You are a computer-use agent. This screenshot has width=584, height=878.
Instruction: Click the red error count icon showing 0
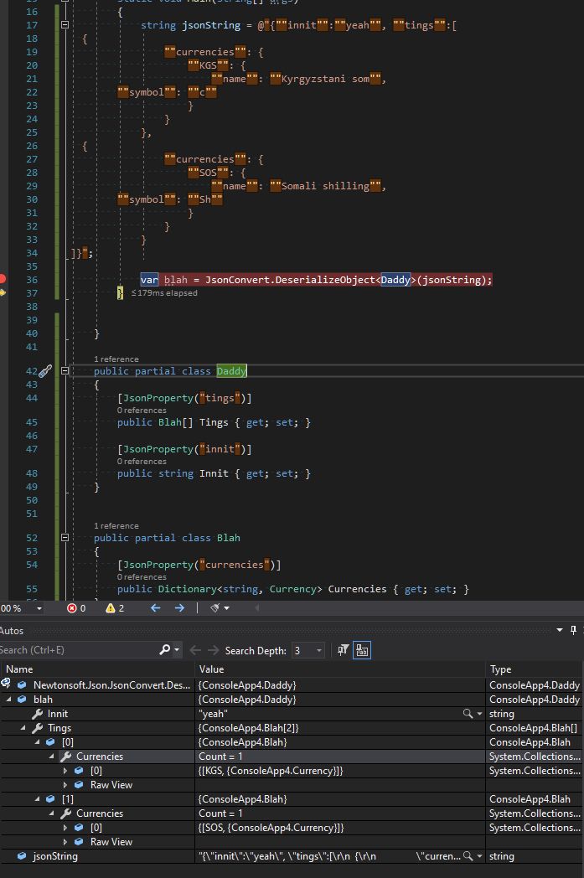[x=72, y=608]
